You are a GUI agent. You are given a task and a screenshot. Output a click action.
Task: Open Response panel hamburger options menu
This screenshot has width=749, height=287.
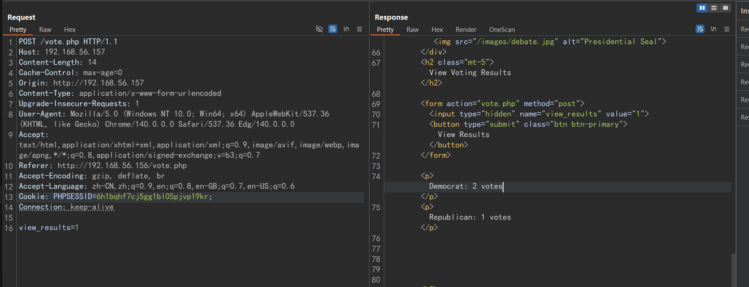point(727,29)
